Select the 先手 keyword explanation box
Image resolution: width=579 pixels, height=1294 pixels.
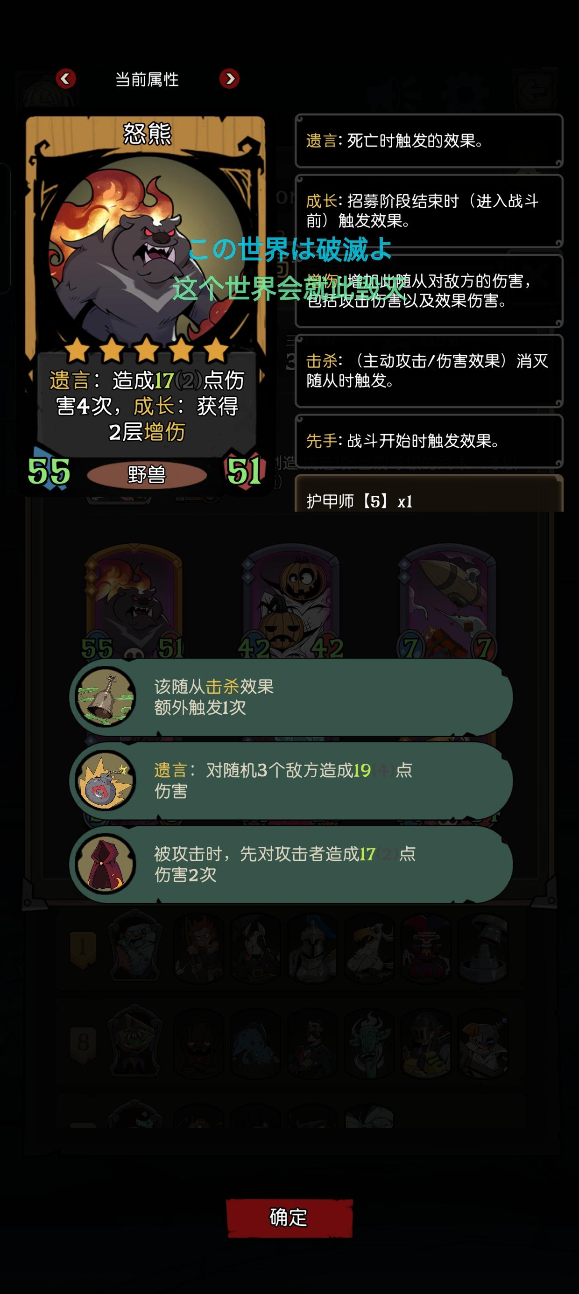[429, 441]
